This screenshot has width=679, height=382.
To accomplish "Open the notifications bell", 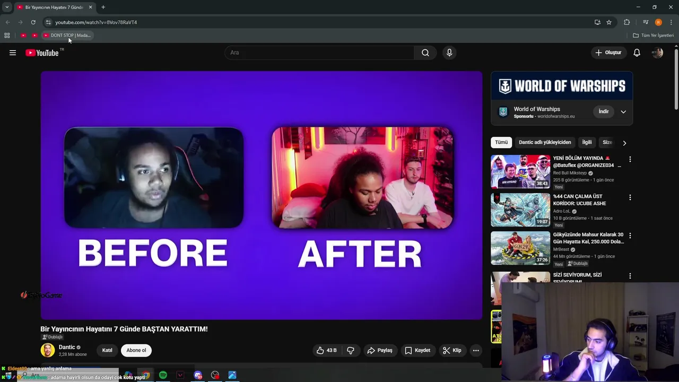I will (x=637, y=53).
